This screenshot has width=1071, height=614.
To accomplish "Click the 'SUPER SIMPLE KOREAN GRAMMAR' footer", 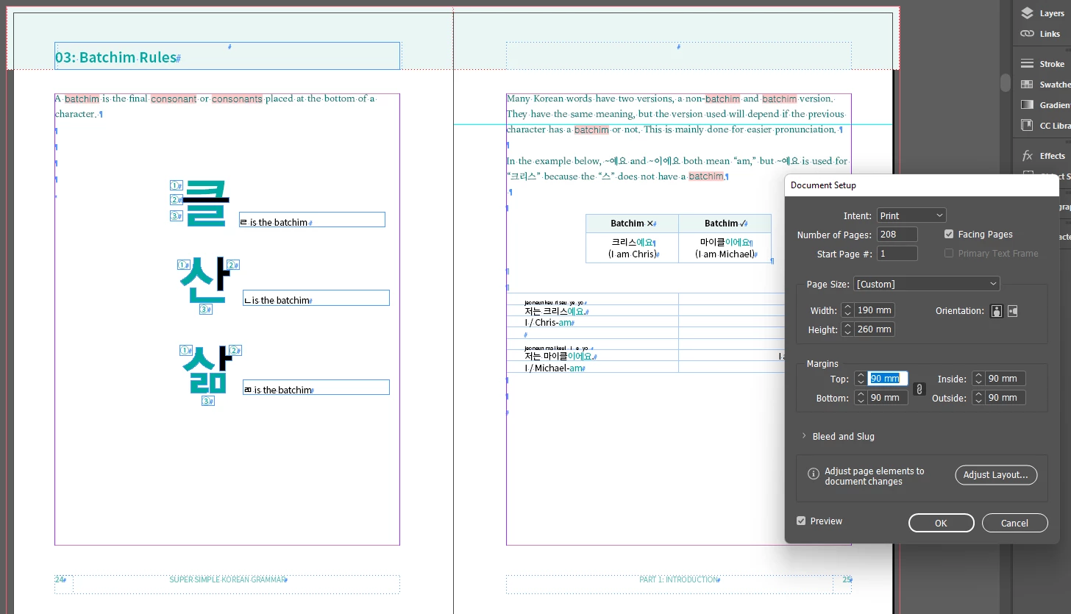I will pos(228,579).
